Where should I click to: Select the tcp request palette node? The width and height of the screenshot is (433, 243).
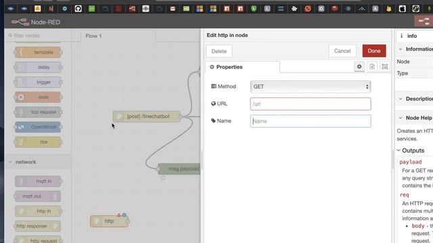tap(38, 112)
